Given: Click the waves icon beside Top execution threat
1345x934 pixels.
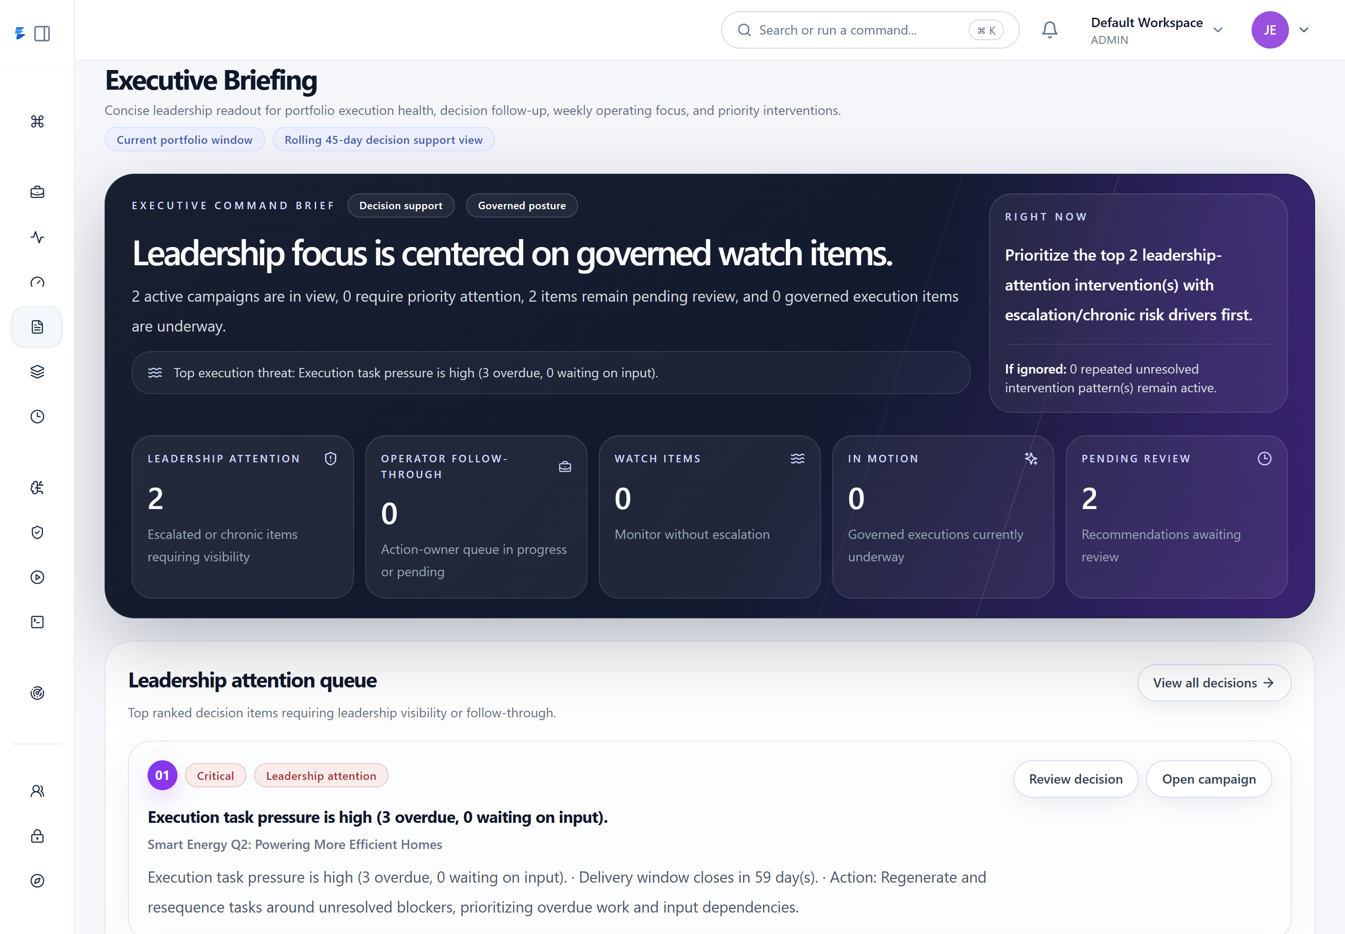Looking at the screenshot, I should pos(155,373).
